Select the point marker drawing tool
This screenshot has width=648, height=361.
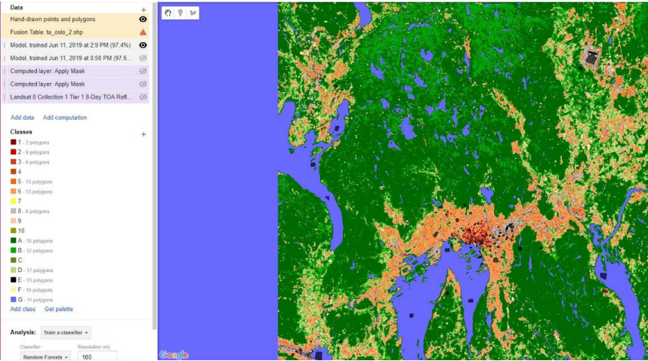point(181,13)
